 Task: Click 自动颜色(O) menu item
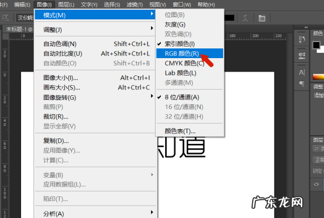pyautogui.click(x=95, y=64)
